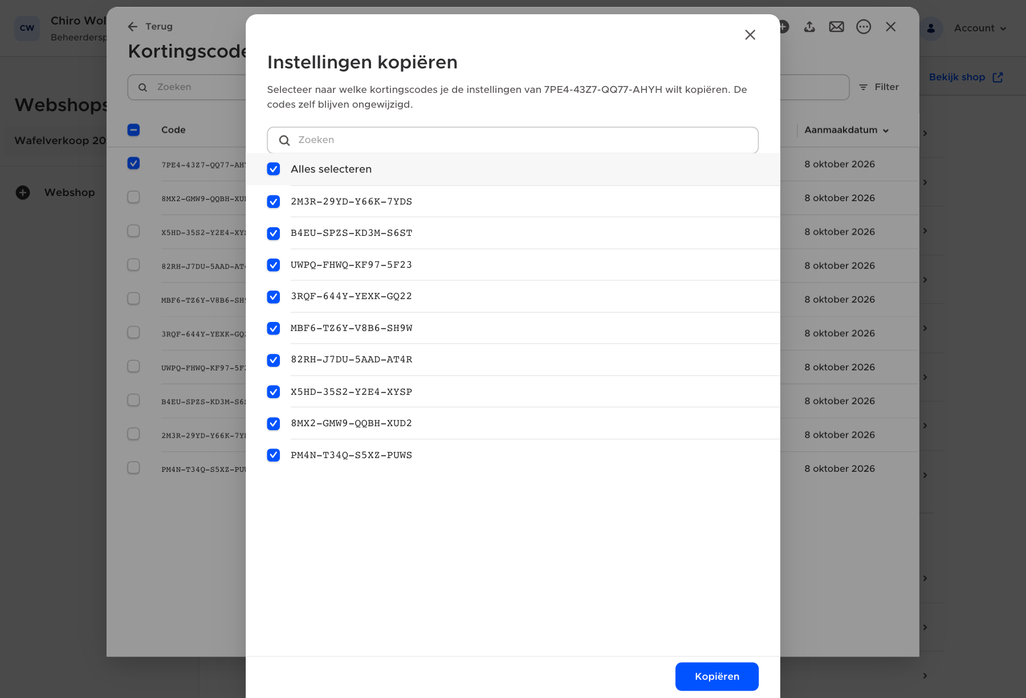The image size is (1026, 698).
Task: Click the account avatar icon
Action: (931, 28)
